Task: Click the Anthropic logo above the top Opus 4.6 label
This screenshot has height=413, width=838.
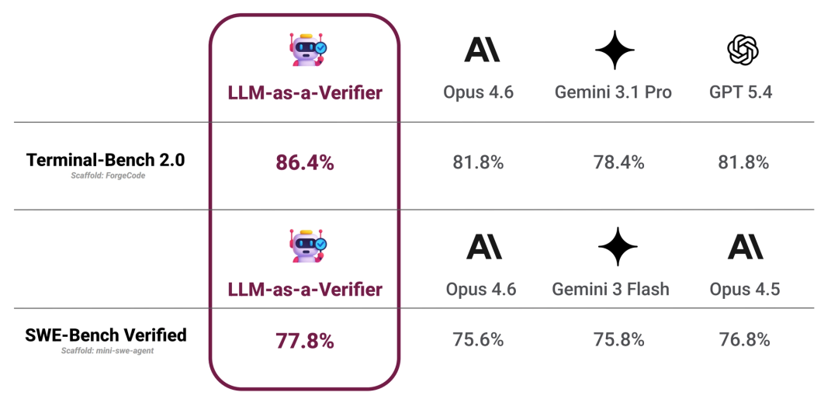Action: pos(482,49)
